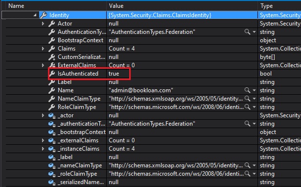Open visualizer dropdown arrow for _nameClaimType field
This screenshot has width=301, height=187.
pyautogui.click(x=254, y=165)
